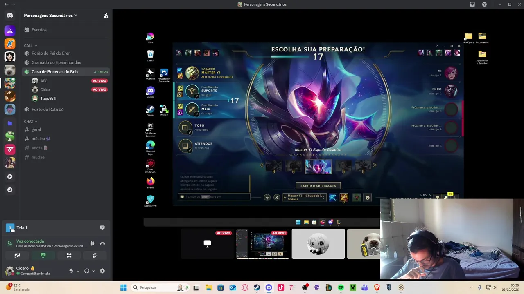The height and width of the screenshot is (294, 524).
Task: Open the purple triangle server icon
Action: (10, 31)
